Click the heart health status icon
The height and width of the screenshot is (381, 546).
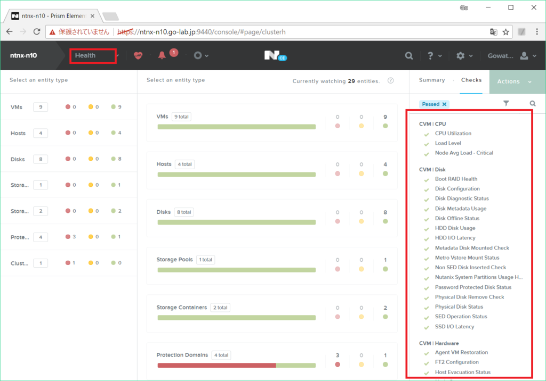138,56
